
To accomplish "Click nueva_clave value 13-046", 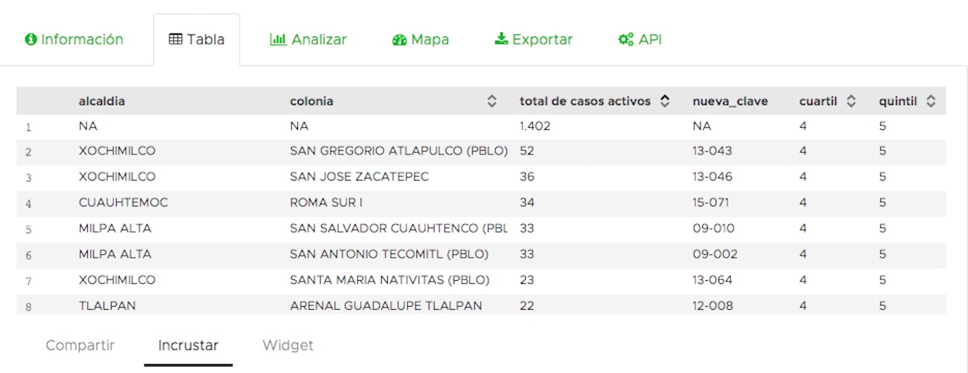I will point(712,177).
